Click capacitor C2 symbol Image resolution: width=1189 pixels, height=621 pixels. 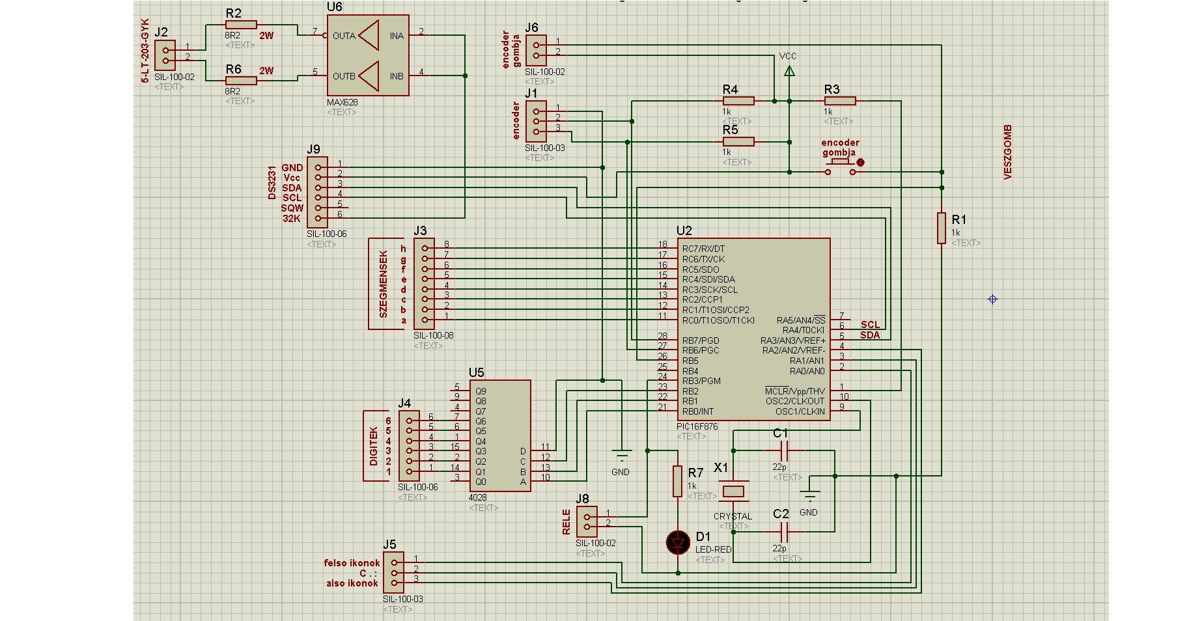point(784,532)
